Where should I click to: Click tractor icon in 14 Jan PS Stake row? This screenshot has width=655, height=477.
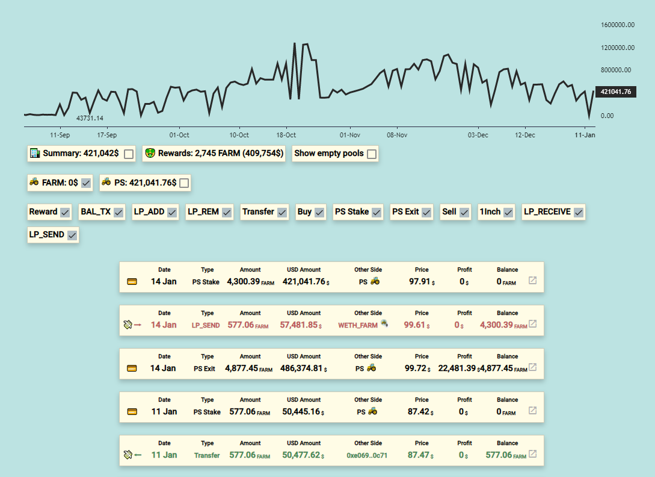(x=375, y=281)
